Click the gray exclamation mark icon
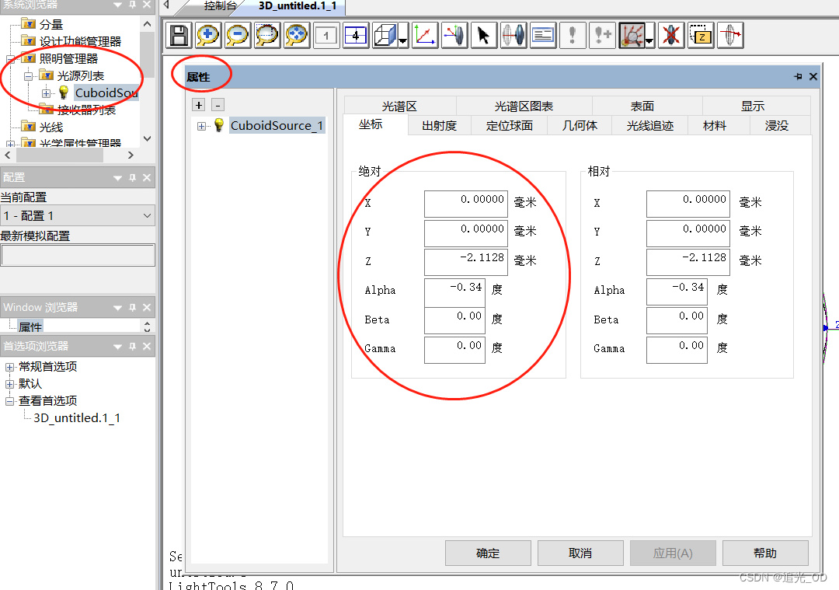 573,35
